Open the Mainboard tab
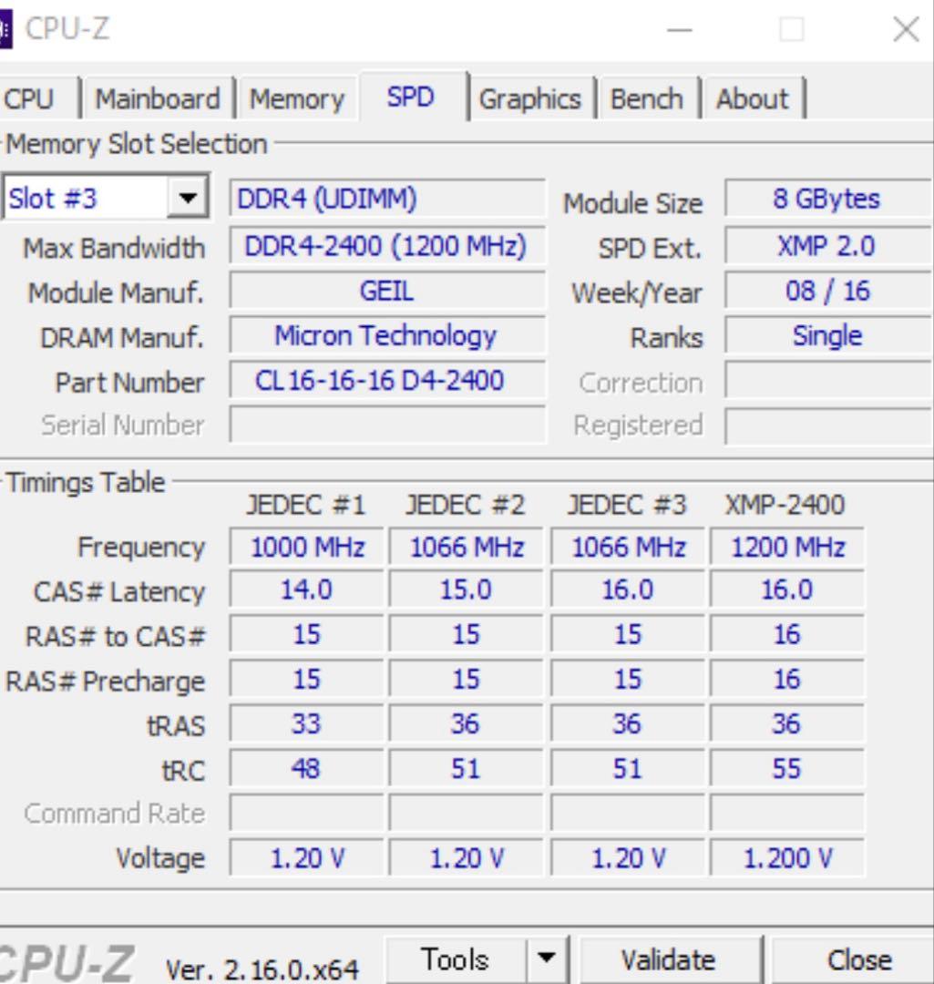 point(158,98)
